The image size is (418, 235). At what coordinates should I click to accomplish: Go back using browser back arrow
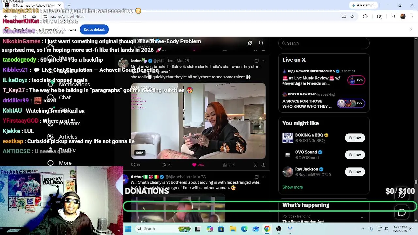click(x=6, y=16)
